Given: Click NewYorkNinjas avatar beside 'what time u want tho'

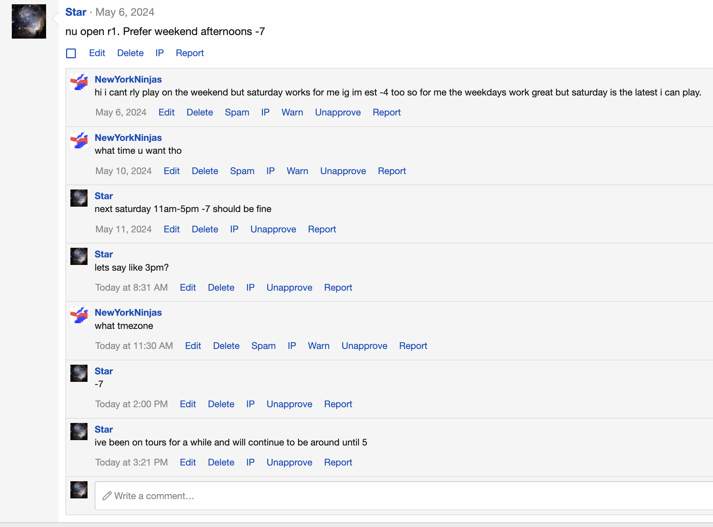Looking at the screenshot, I should pos(79,140).
